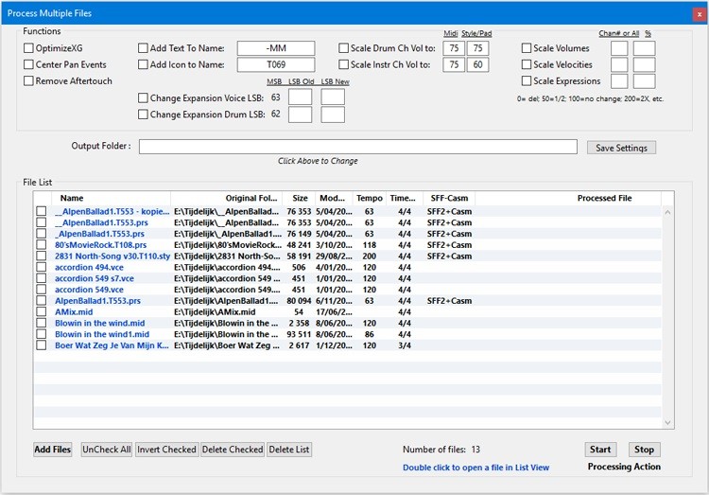This screenshot has height=495, width=709.
Task: Sort by Size column header
Action: [x=300, y=198]
